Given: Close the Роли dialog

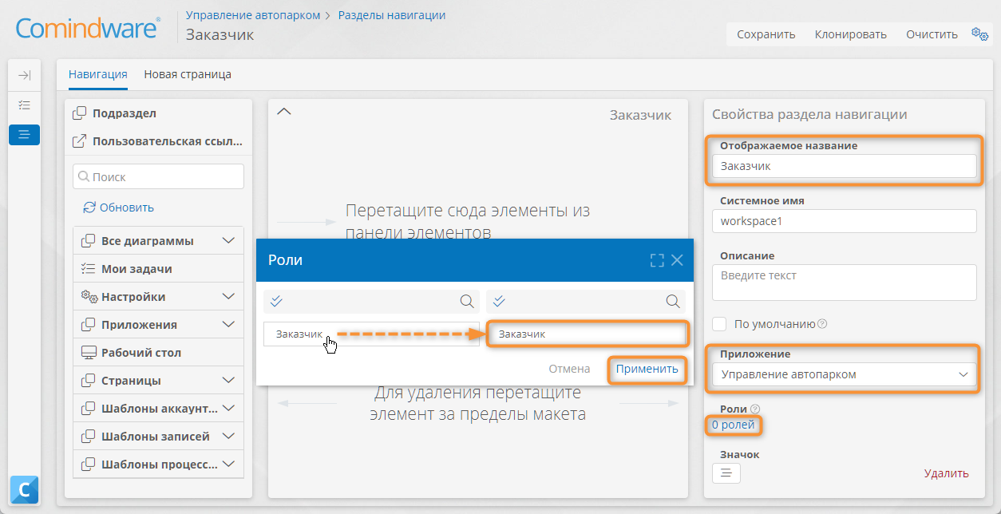Looking at the screenshot, I should point(677,260).
